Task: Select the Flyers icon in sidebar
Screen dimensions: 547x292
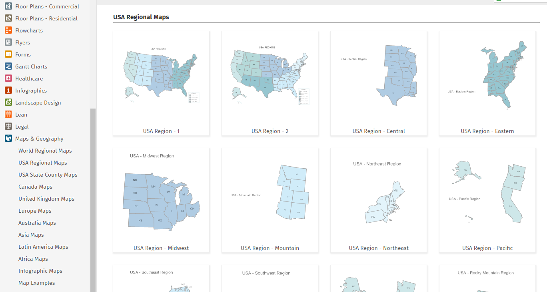Action: tap(8, 42)
